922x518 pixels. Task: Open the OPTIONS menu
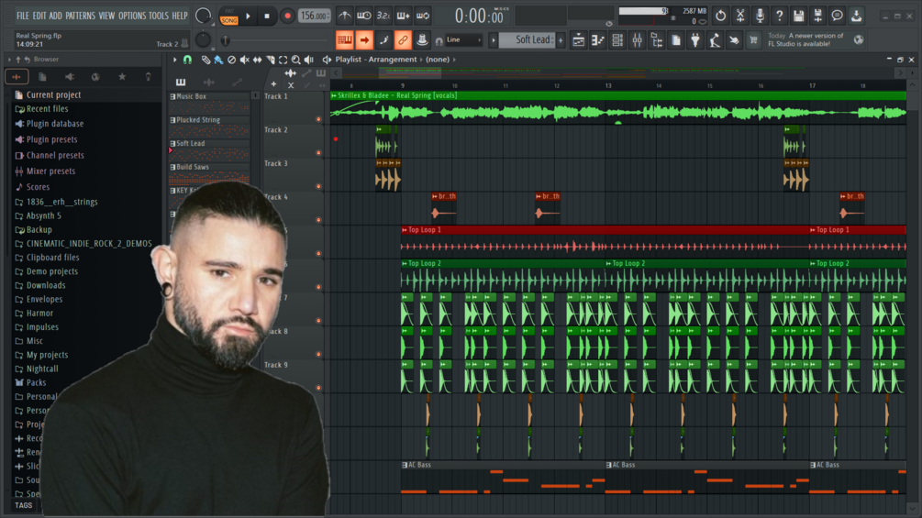tap(132, 16)
